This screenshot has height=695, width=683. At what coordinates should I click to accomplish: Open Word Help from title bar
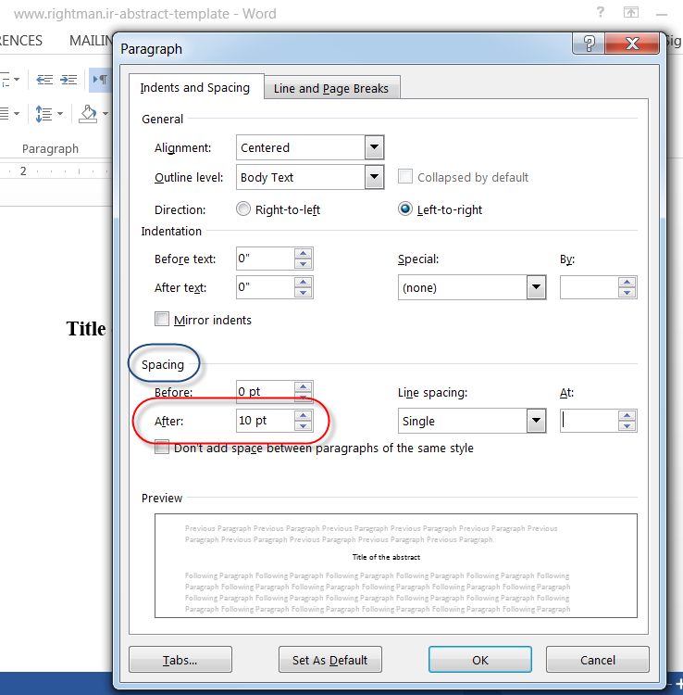[602, 13]
